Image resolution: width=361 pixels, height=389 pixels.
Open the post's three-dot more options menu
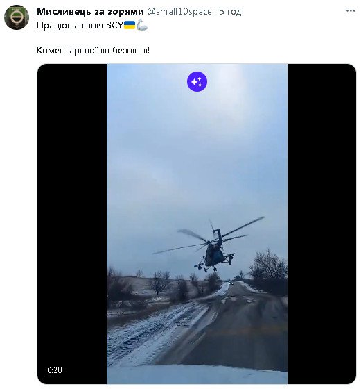tap(351, 11)
